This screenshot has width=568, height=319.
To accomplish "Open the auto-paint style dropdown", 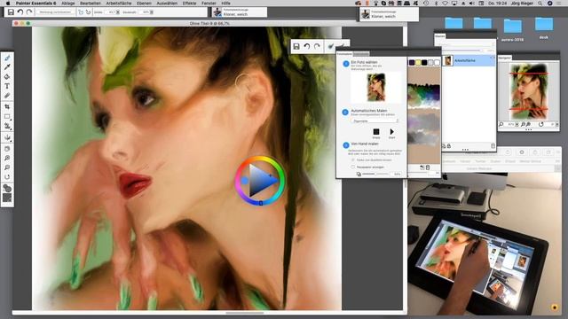I will pyautogui.click(x=375, y=121).
